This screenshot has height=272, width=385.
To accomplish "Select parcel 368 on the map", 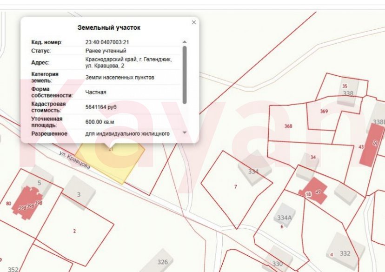I will pyautogui.click(x=288, y=126).
